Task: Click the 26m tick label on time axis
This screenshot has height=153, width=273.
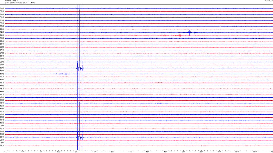Action: [x=237, y=152]
